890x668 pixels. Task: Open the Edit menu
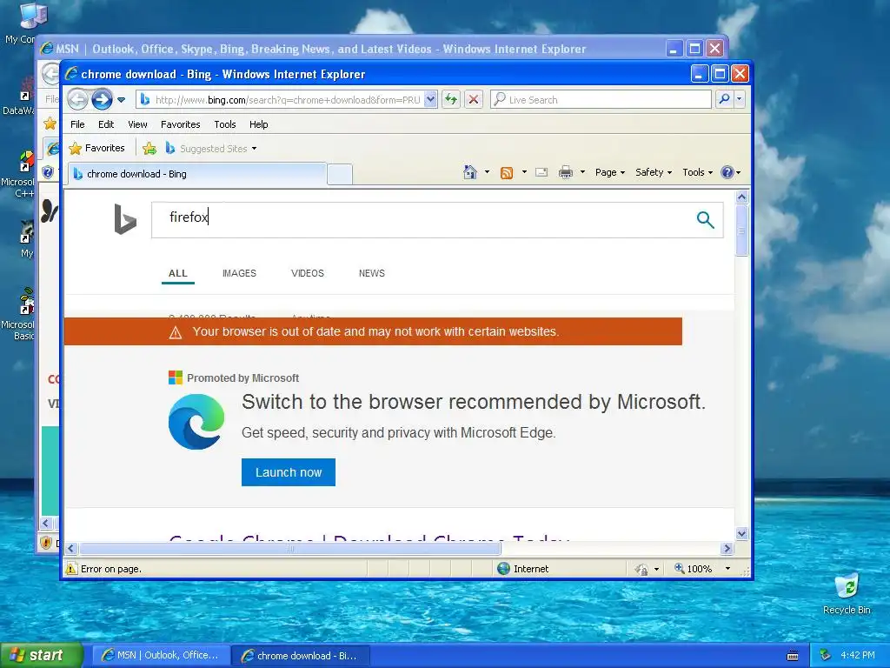[106, 124]
